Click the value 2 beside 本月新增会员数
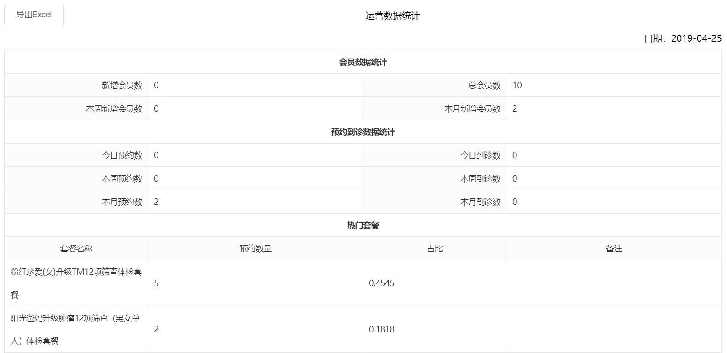The height and width of the screenshot is (353, 727). click(x=515, y=109)
